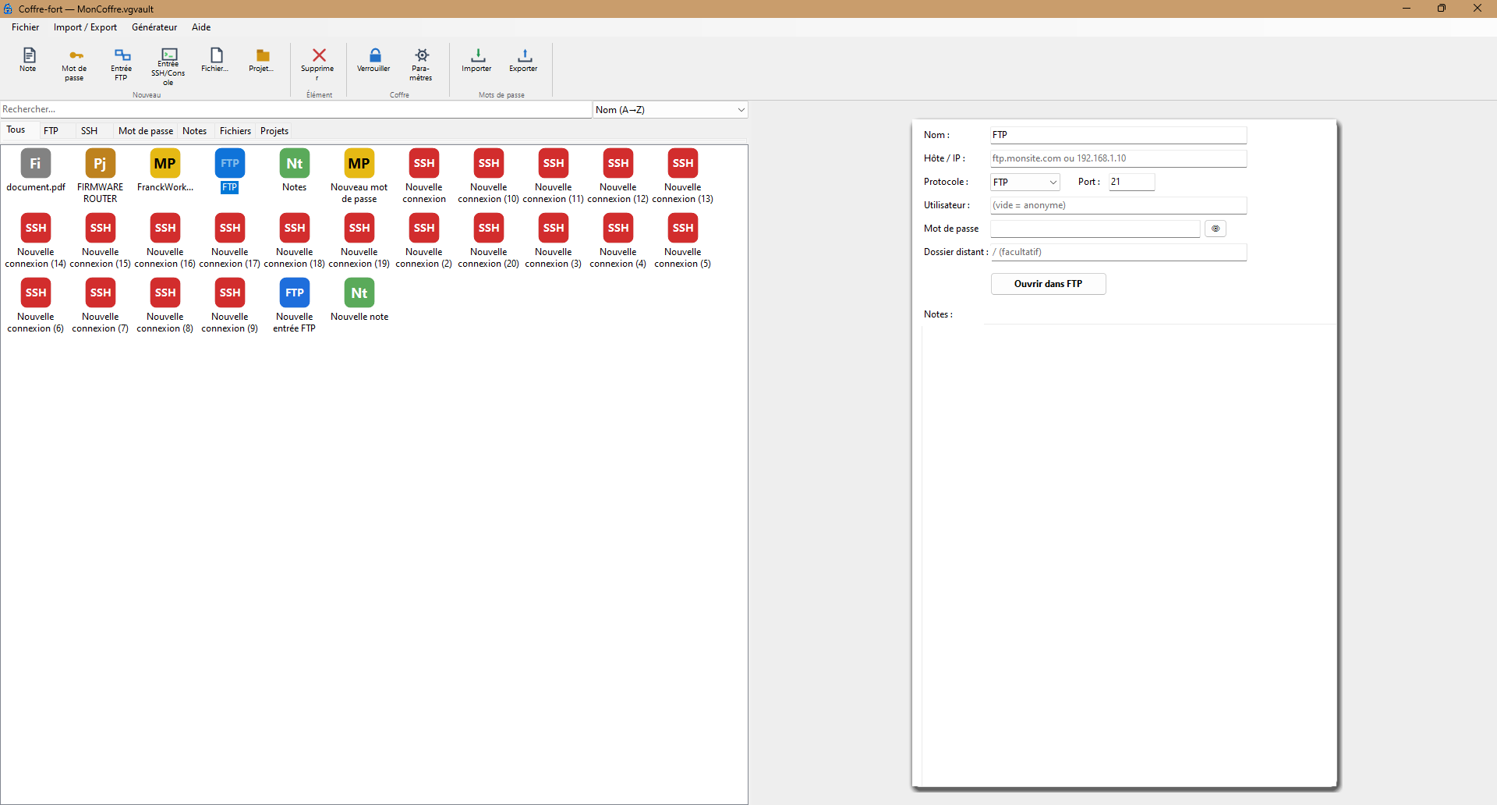Select the document.pdf file item
The image size is (1497, 805).
(36, 171)
